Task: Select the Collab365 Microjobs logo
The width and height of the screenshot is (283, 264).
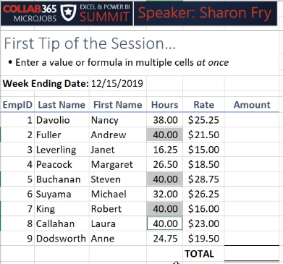Action: (x=30, y=13)
